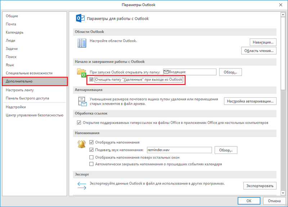Click Обзор... next to startup folder
The height and width of the screenshot is (207, 288).
click(x=230, y=72)
